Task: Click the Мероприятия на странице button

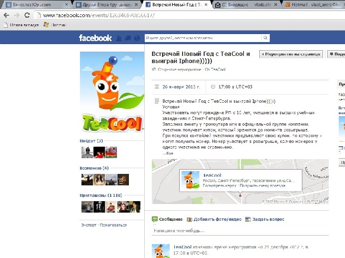Action: [x=291, y=54]
